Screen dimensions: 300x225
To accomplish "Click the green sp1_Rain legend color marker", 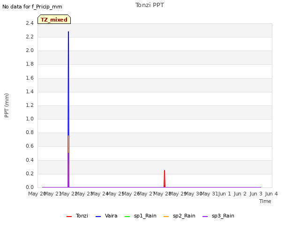I will 127,217.
